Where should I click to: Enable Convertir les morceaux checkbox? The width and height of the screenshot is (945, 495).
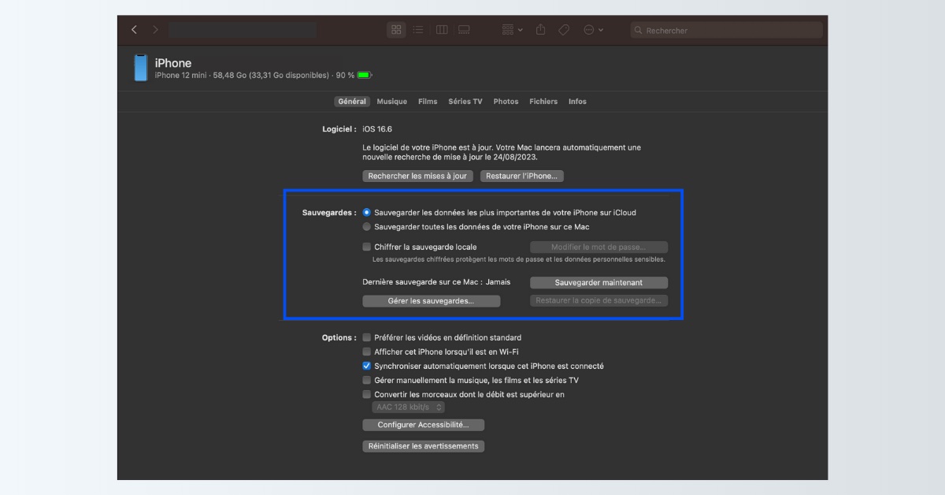367,394
